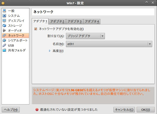The image size is (157, 114).
Task: Click the 名前(N): label
Action: pos(59,44)
